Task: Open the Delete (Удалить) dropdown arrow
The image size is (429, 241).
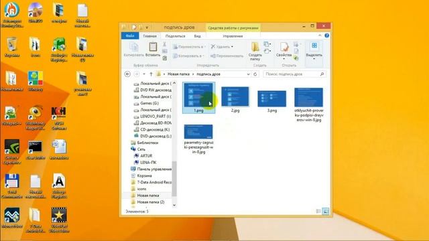Action: click(x=233, y=47)
